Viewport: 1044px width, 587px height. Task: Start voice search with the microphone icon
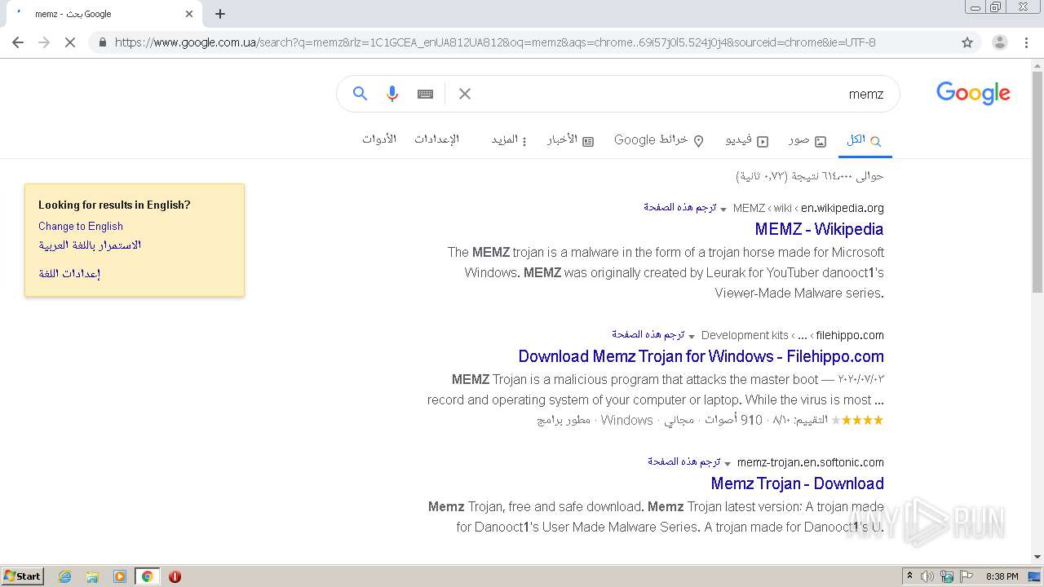click(x=392, y=94)
